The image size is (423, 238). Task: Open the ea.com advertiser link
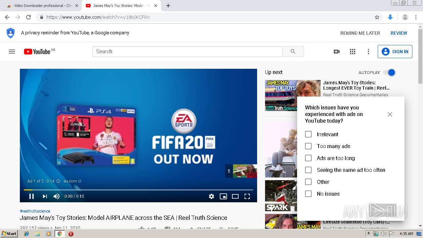(x=72, y=181)
